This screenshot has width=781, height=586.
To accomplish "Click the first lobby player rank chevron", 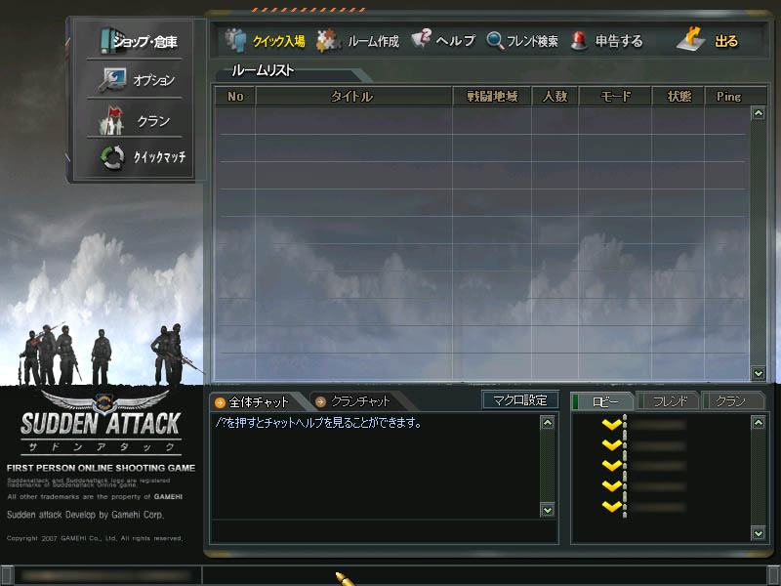I will (612, 425).
